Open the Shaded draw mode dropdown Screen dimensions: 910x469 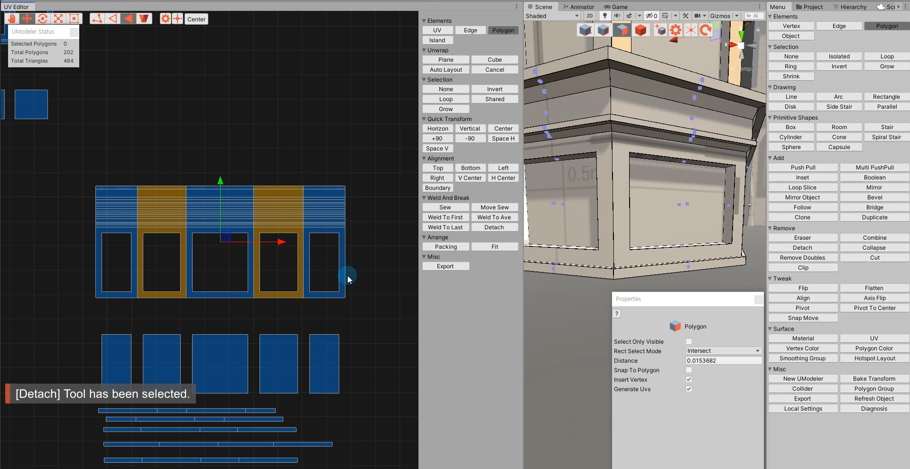click(x=552, y=16)
